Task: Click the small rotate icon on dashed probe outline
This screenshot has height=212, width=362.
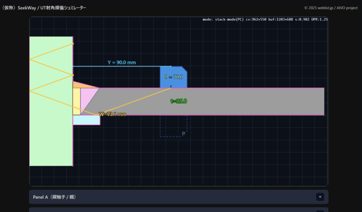Action: click(x=183, y=133)
